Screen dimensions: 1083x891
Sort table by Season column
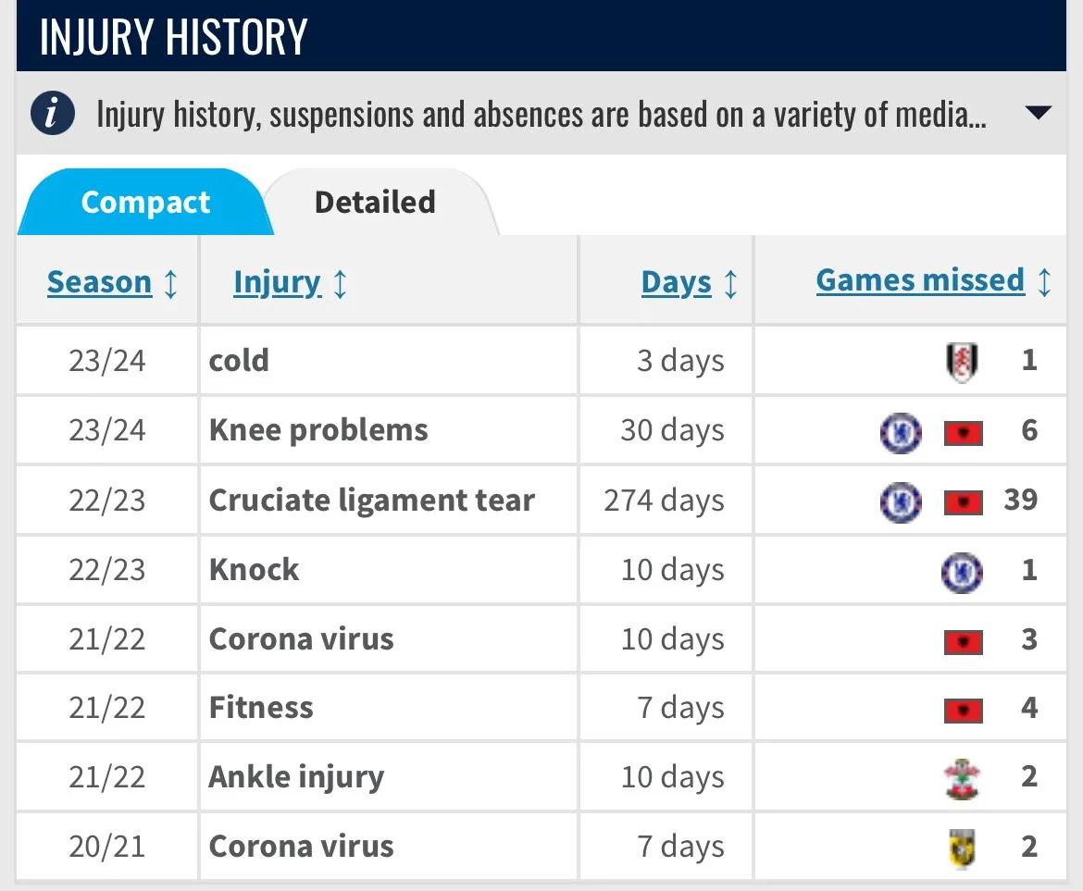(x=99, y=282)
